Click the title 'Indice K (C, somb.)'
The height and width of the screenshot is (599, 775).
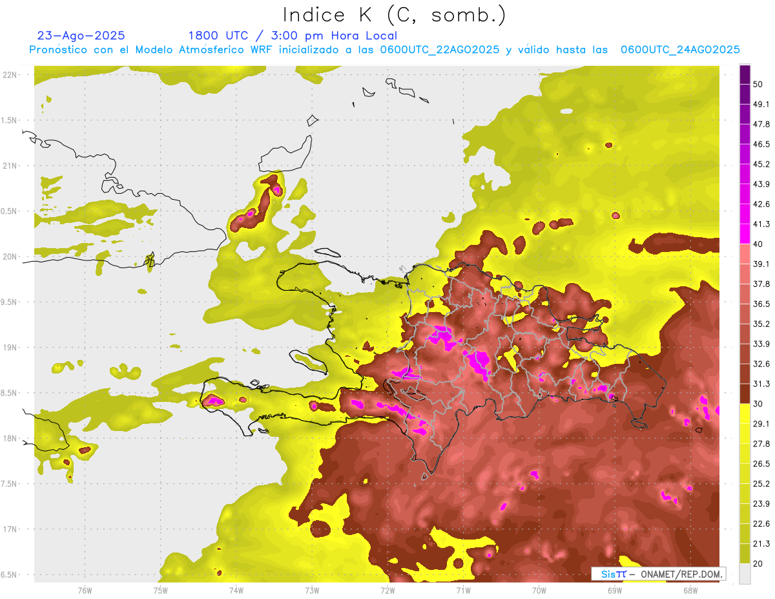(394, 15)
